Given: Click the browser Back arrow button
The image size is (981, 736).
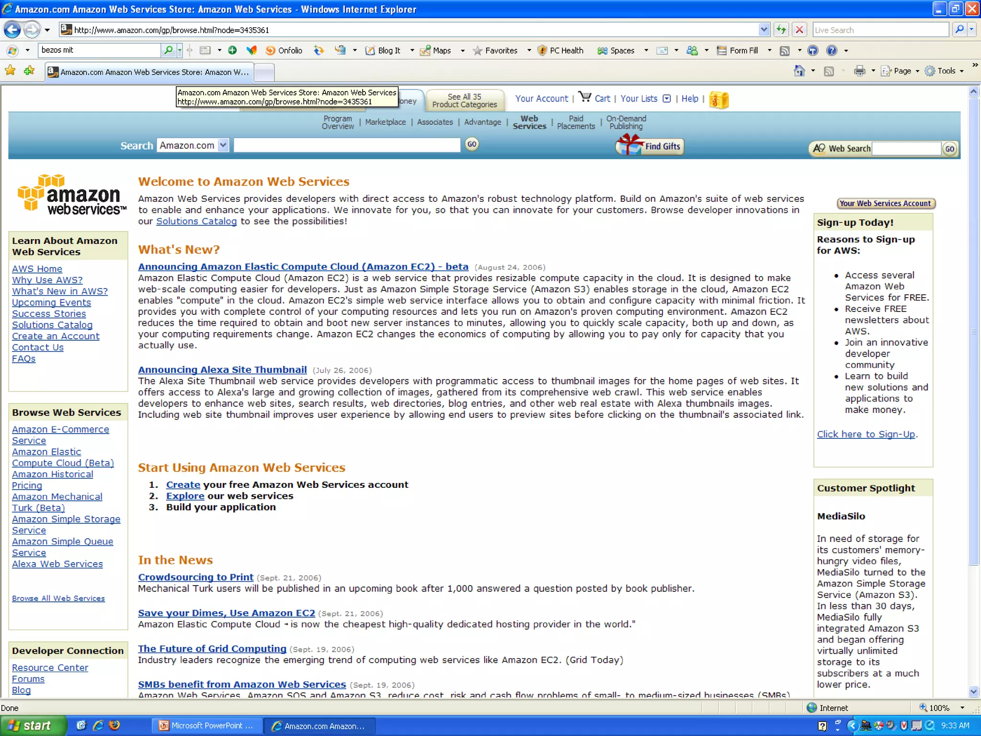Looking at the screenshot, I should pos(12,30).
